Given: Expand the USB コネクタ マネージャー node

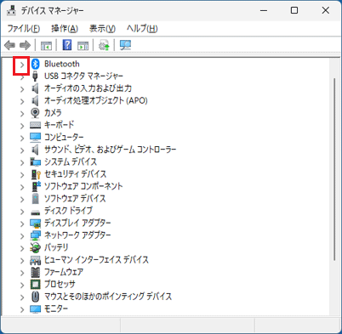Looking at the screenshot, I should (x=22, y=77).
